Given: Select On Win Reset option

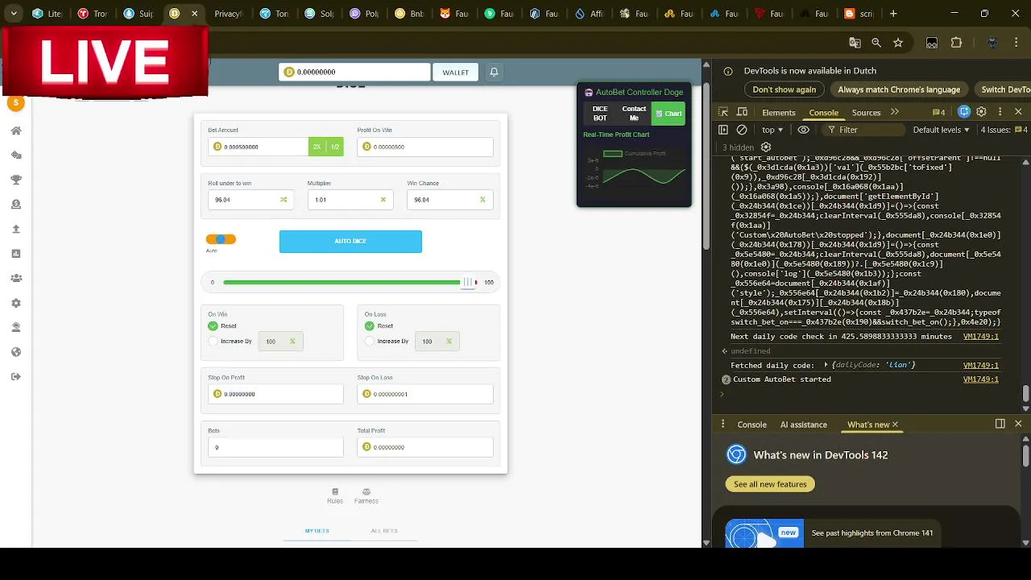Looking at the screenshot, I should (x=213, y=325).
